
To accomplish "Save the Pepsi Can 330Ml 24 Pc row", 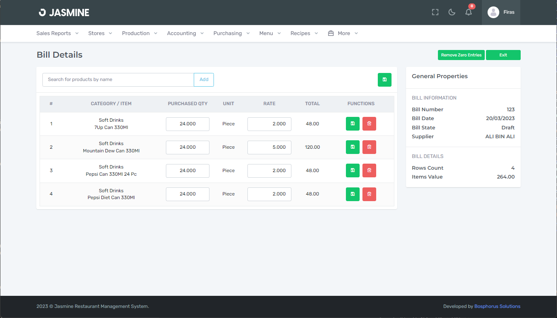I will 352,170.
